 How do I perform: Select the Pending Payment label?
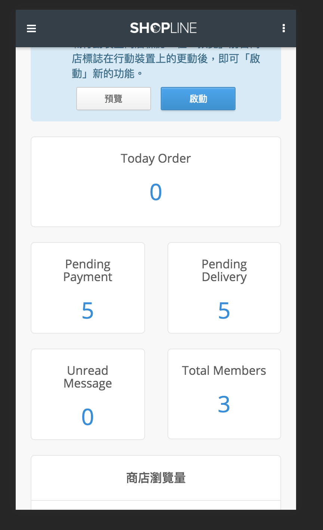(88, 271)
